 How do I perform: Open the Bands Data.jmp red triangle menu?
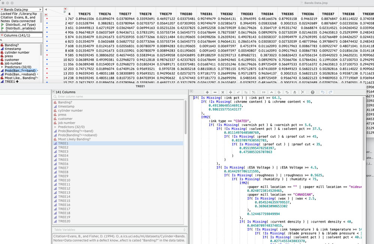(2, 9)
